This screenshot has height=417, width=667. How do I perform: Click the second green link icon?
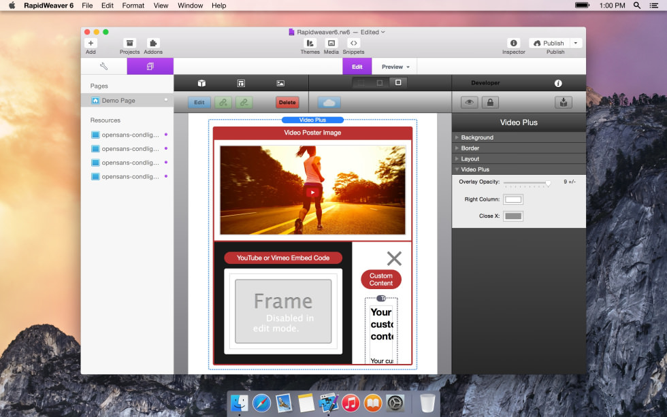tap(244, 103)
